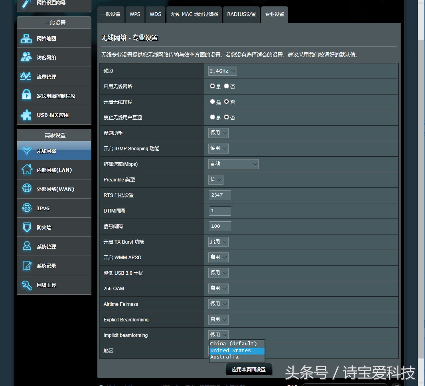Switch to the WPS tab
The width and height of the screenshot is (425, 386).
point(135,14)
